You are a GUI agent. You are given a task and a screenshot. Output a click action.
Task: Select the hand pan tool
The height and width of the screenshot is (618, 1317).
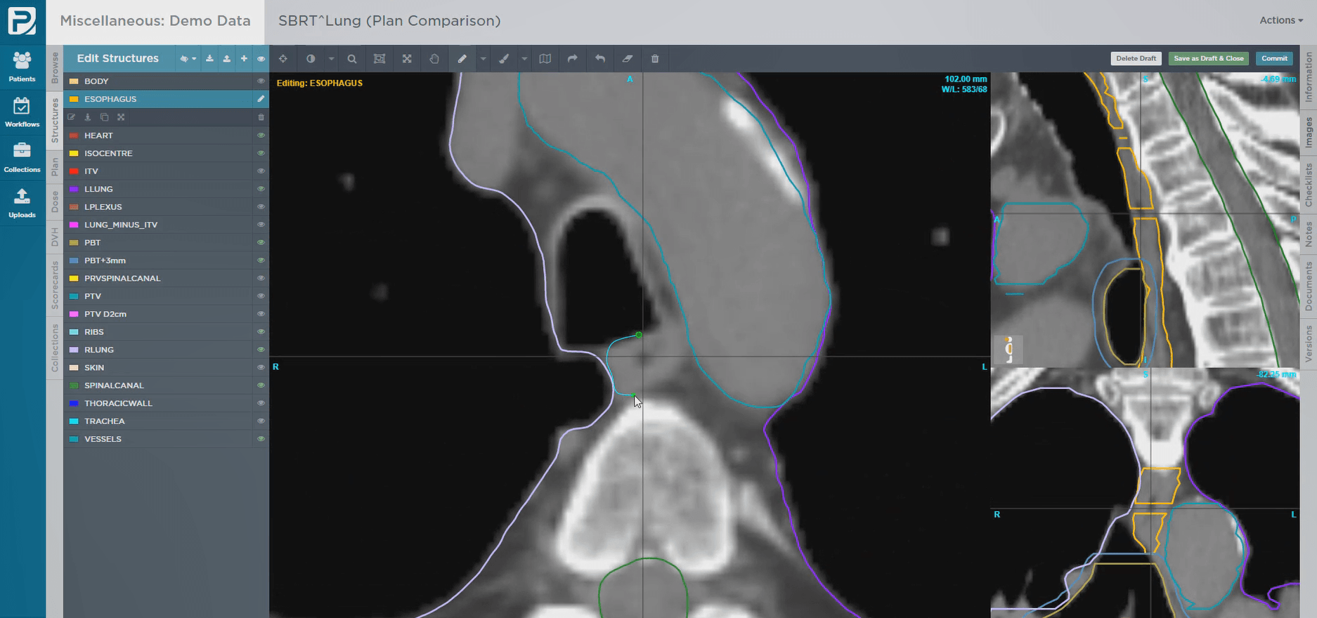pos(434,59)
